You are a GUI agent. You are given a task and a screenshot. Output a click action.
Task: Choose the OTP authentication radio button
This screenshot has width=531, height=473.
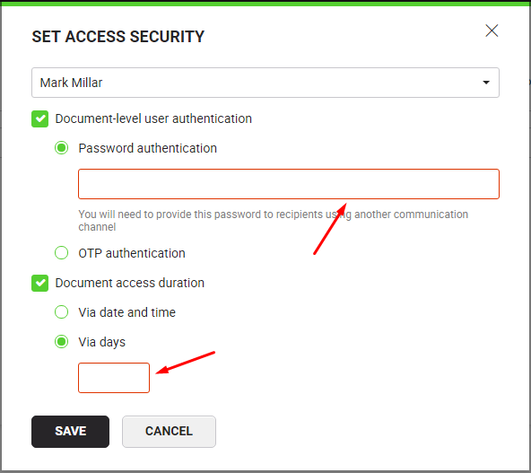click(x=61, y=253)
